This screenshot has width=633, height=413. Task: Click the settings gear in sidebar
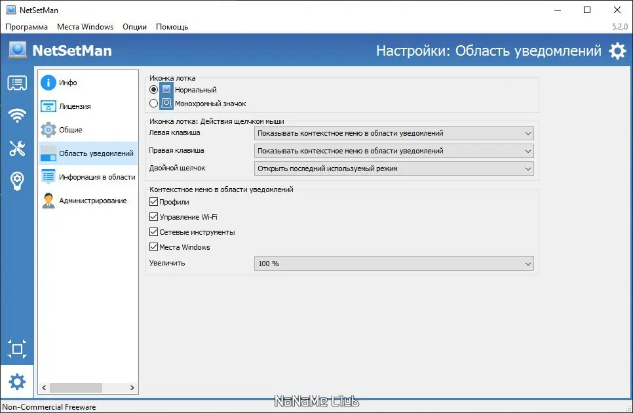click(17, 382)
